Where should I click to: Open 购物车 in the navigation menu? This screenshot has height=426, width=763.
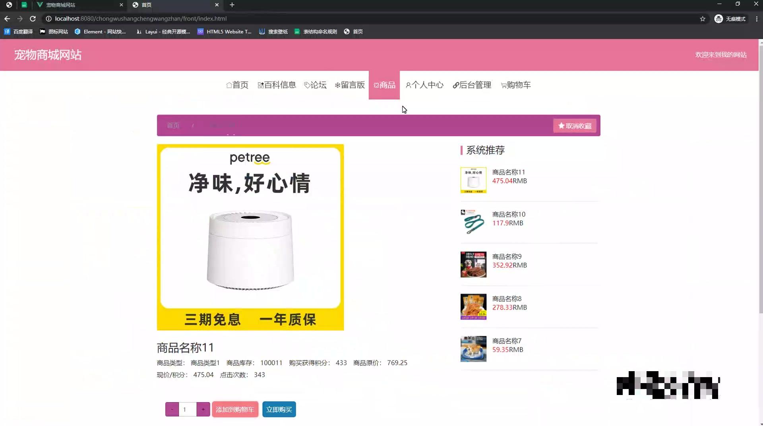(516, 85)
